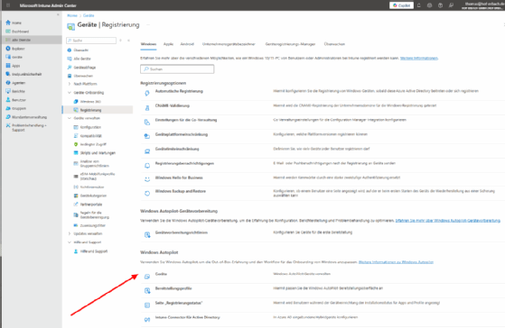
Task: Select Alle Dienste in the left sidebar
Action: tap(22, 40)
